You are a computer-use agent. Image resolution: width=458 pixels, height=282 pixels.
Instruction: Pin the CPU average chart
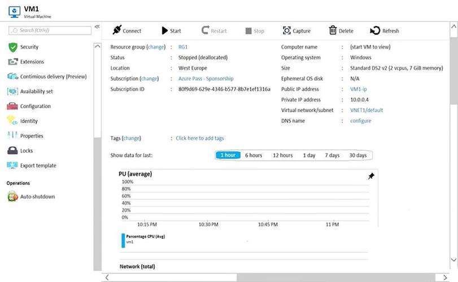click(371, 177)
